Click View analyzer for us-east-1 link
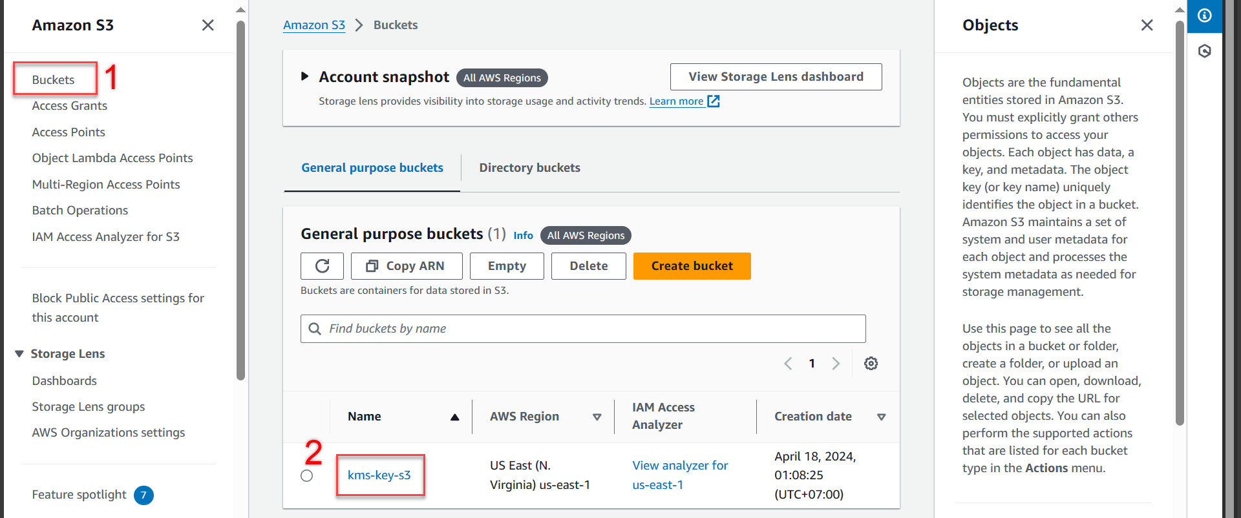 tap(680, 475)
